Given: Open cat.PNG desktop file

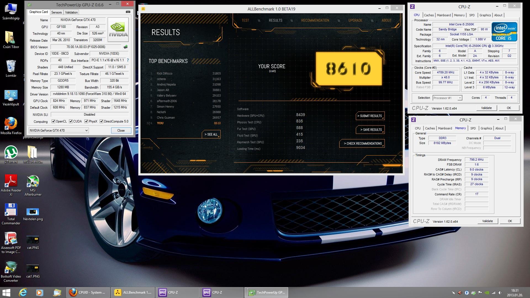Looking at the screenshot, I should [33, 243].
